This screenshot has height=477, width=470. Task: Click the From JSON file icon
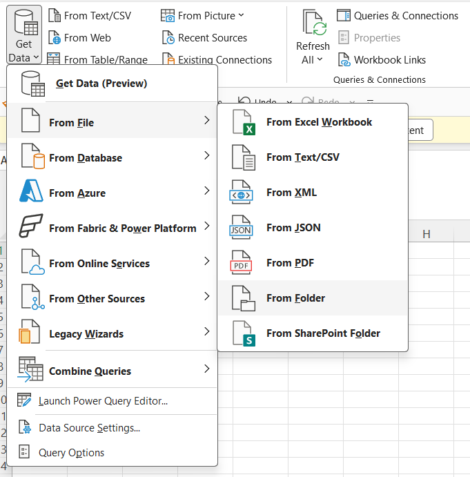[241, 227]
